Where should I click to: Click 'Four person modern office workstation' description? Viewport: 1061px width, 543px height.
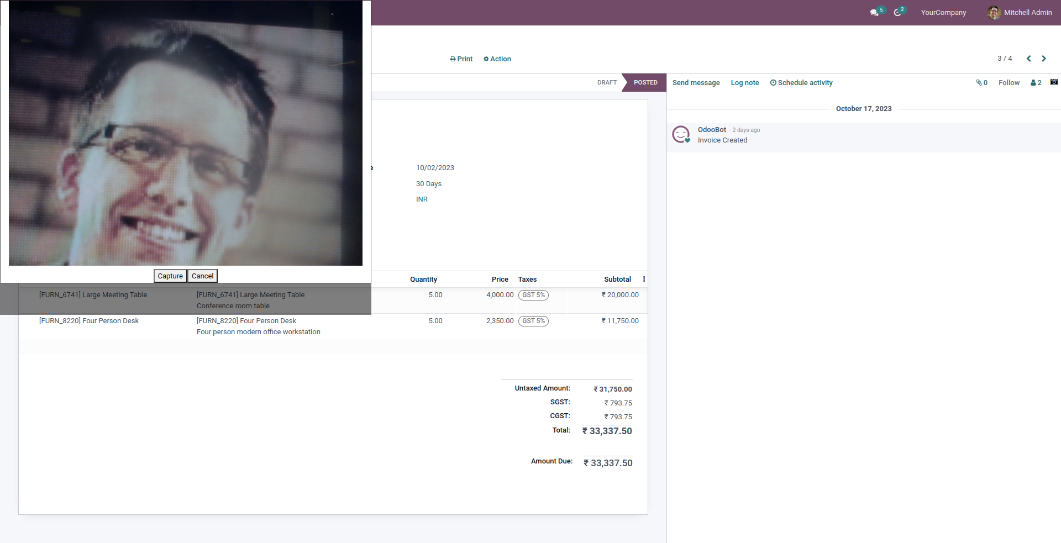click(x=259, y=332)
